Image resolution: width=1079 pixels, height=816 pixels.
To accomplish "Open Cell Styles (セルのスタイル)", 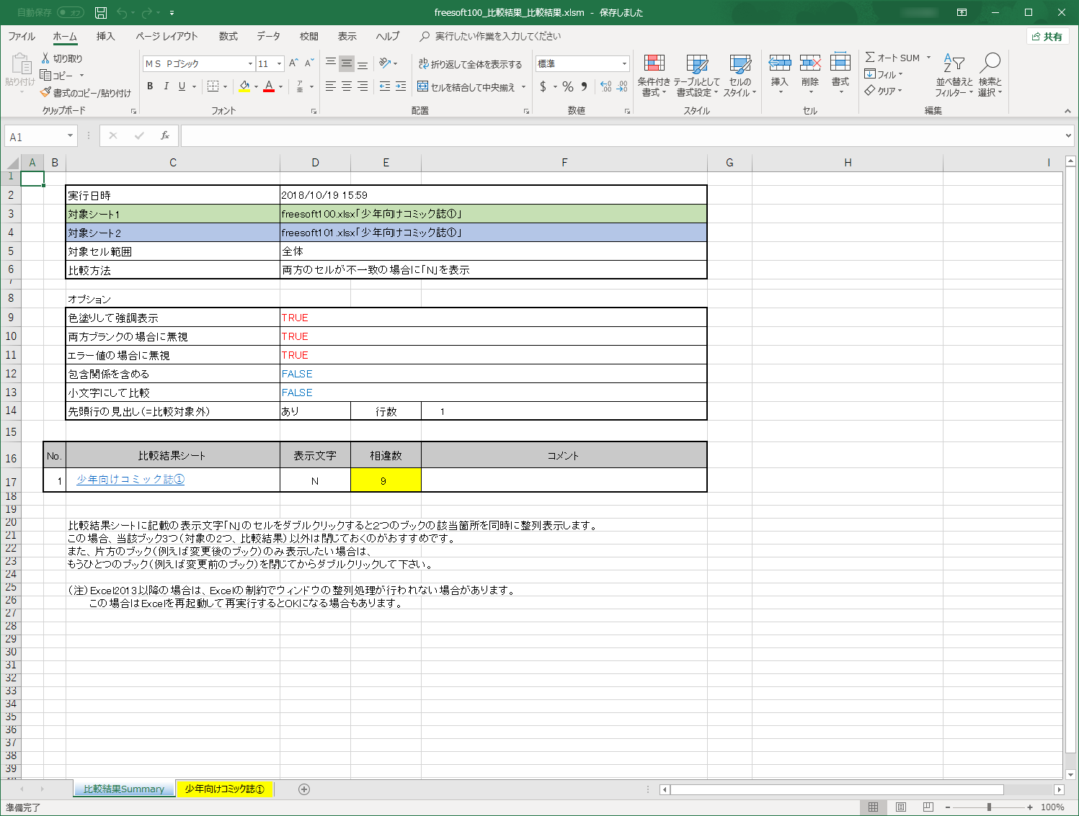I will [740, 75].
